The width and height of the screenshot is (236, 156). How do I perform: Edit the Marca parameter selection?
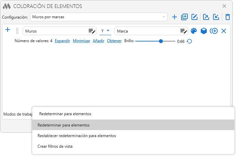(183, 31)
